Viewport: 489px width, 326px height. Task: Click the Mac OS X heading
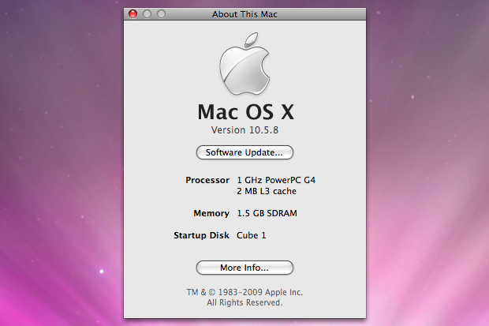coord(245,112)
